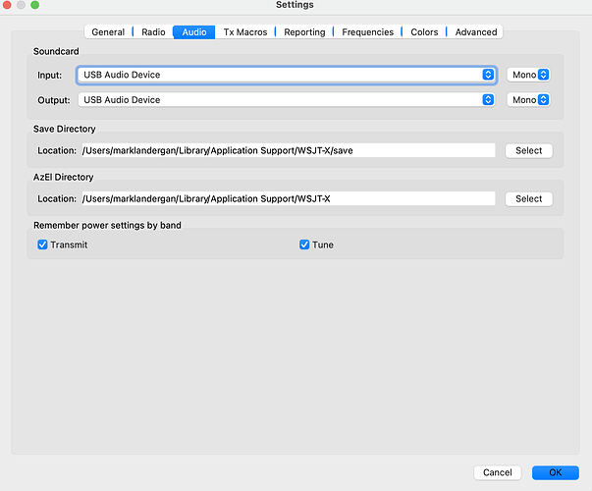Click into the AzEl Directory location field
The width and height of the screenshot is (592, 491).
coord(287,198)
